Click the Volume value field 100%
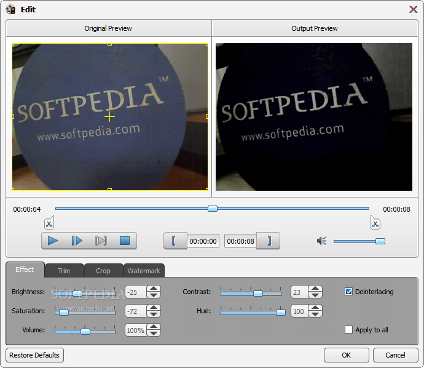 [x=136, y=330]
